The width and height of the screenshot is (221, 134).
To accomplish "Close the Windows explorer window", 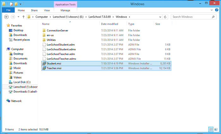I will (214, 3).
